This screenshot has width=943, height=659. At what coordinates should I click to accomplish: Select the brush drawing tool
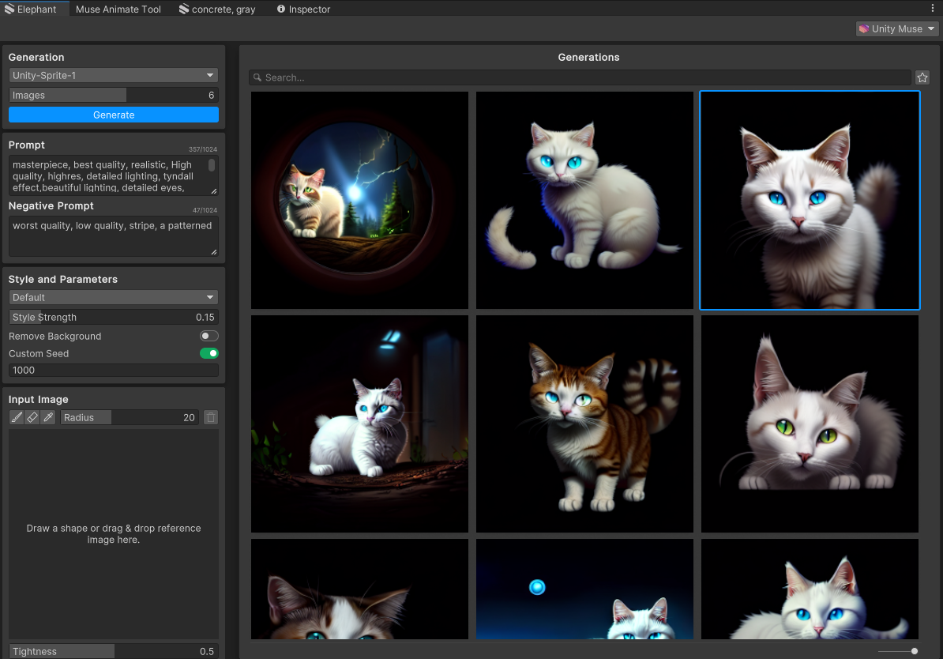click(x=17, y=417)
